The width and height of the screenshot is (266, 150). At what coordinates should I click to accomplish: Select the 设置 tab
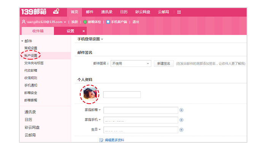pos(70,31)
